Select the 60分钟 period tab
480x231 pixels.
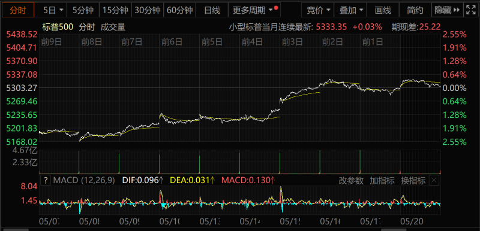click(x=179, y=11)
